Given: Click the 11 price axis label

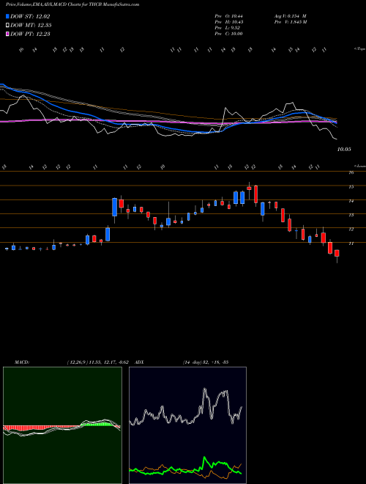Looking at the screenshot, I should (351, 243).
